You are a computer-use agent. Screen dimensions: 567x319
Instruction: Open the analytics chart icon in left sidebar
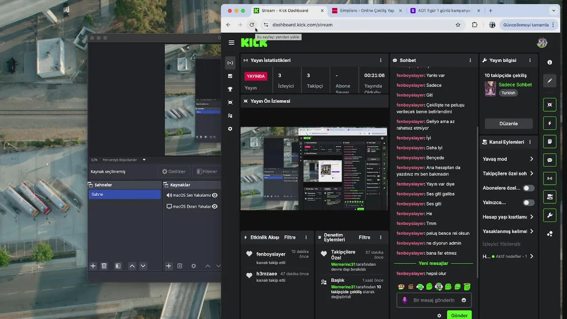point(230,76)
